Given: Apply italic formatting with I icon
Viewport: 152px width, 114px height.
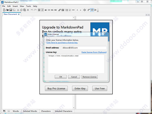Looking at the screenshot, I should click(43, 10).
